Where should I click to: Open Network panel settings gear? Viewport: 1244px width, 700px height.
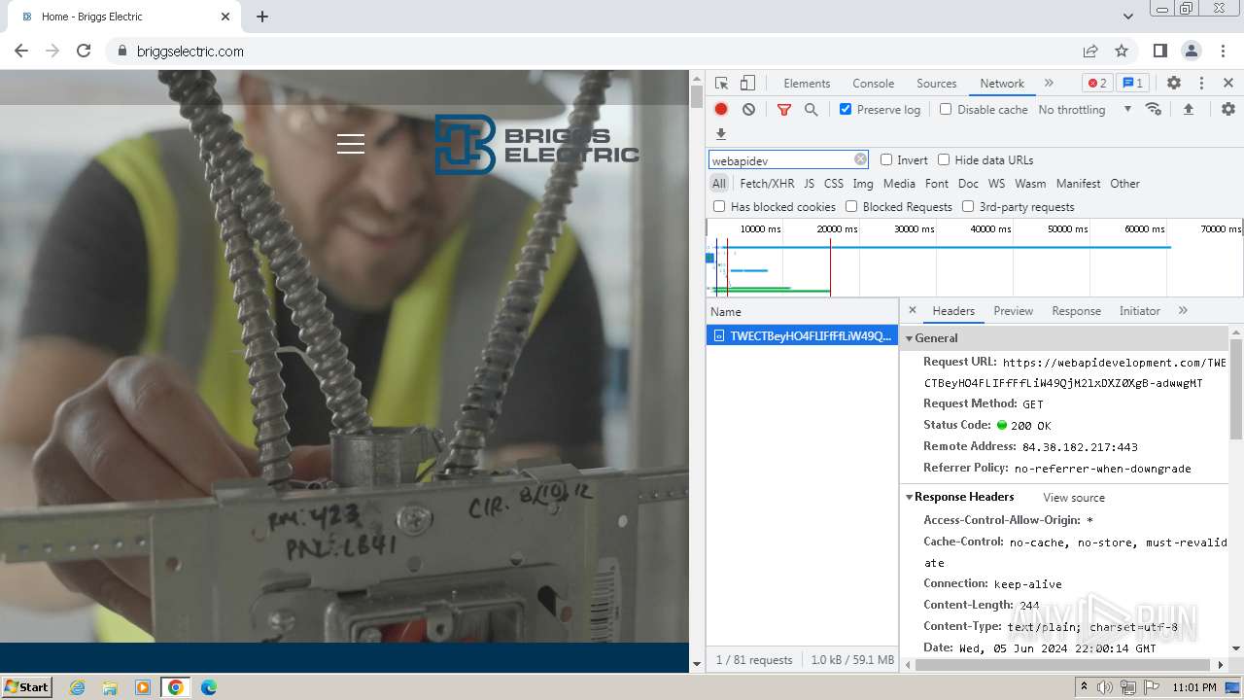pos(1228,109)
